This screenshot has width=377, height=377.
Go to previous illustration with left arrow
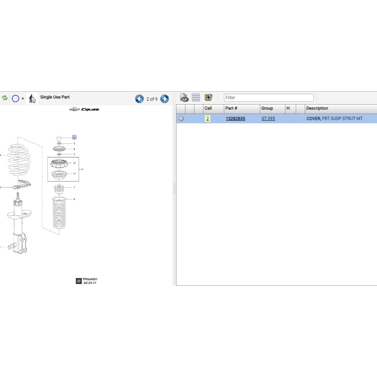[x=139, y=99]
